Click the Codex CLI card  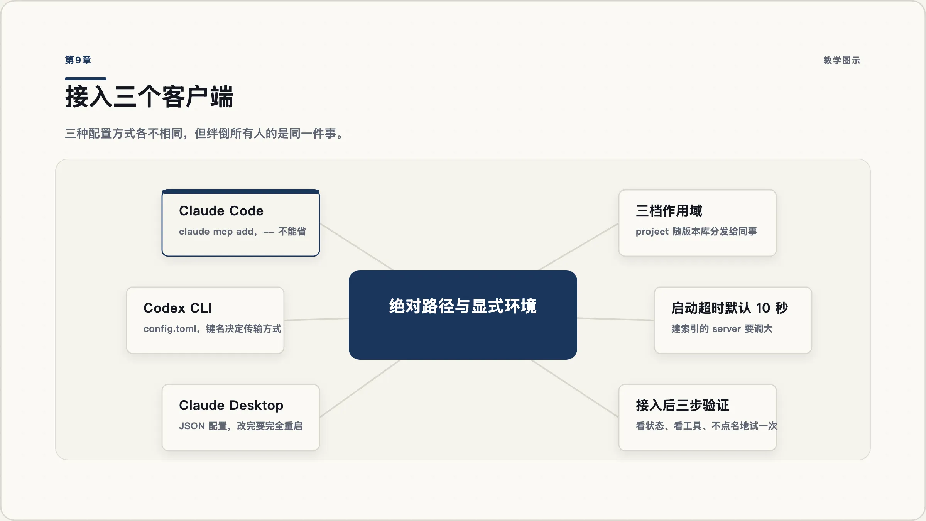[x=205, y=320]
